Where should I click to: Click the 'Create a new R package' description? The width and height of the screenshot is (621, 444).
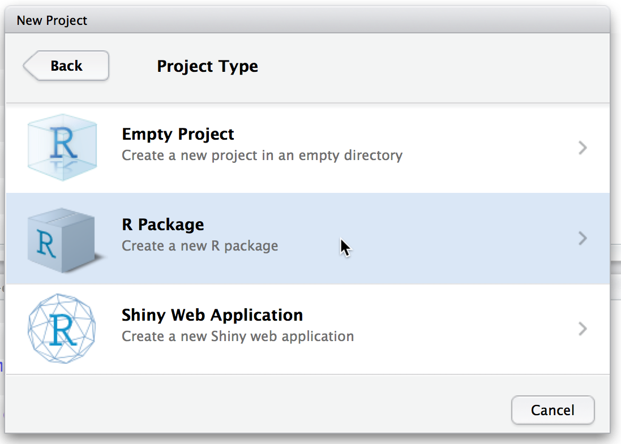pos(200,246)
